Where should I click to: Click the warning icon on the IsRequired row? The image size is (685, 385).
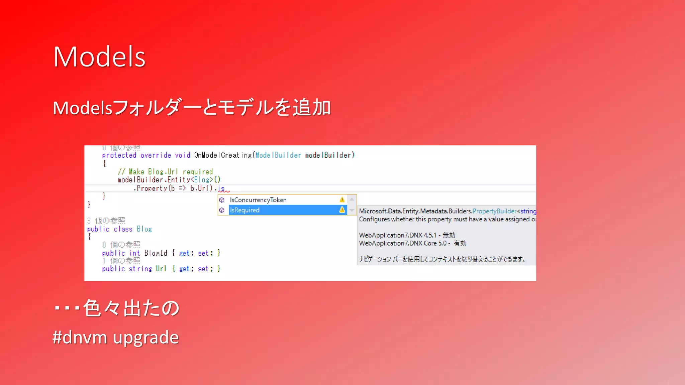point(342,210)
